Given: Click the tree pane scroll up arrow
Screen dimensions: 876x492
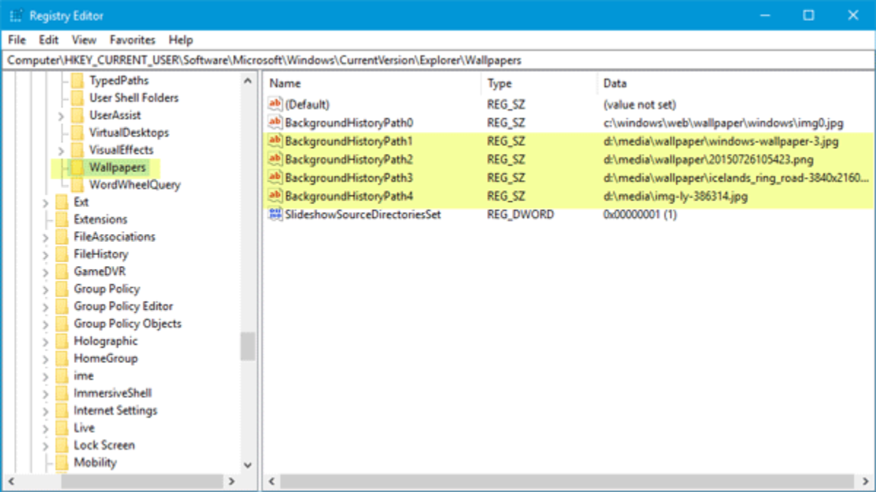Looking at the screenshot, I should pyautogui.click(x=247, y=82).
